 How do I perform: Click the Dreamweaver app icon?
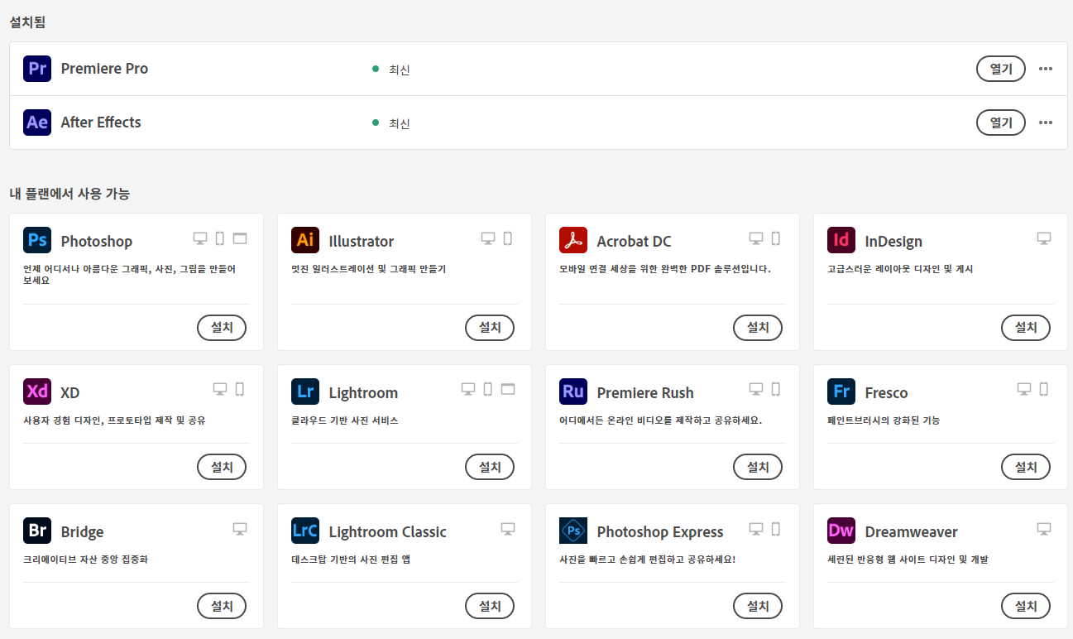click(x=841, y=531)
